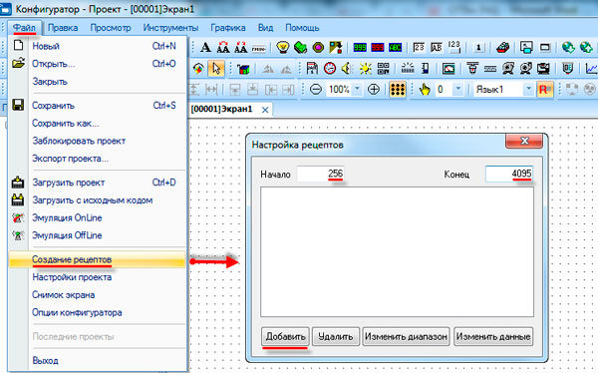Select the QR code element icon
The height and width of the screenshot is (373, 598).
pos(383,69)
